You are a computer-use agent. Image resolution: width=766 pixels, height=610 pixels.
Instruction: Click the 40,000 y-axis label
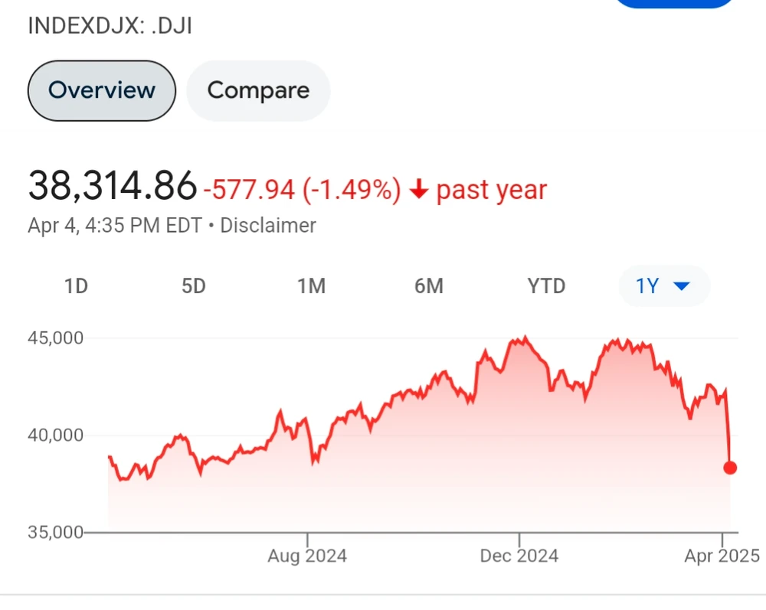pos(55,435)
